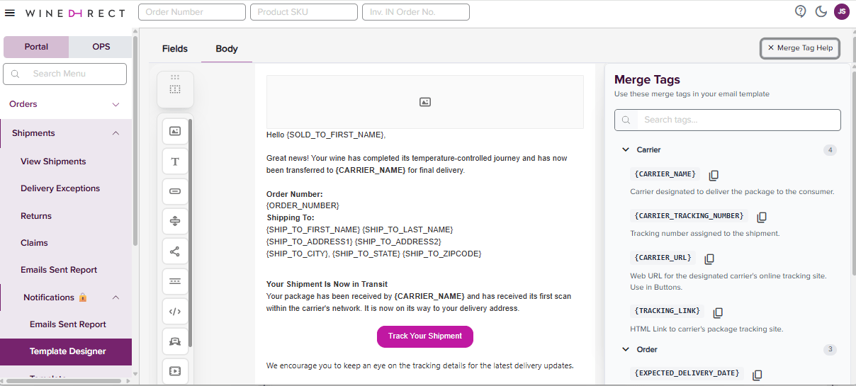The height and width of the screenshot is (386, 856).
Task: Select the Text block tool
Action: tap(175, 161)
